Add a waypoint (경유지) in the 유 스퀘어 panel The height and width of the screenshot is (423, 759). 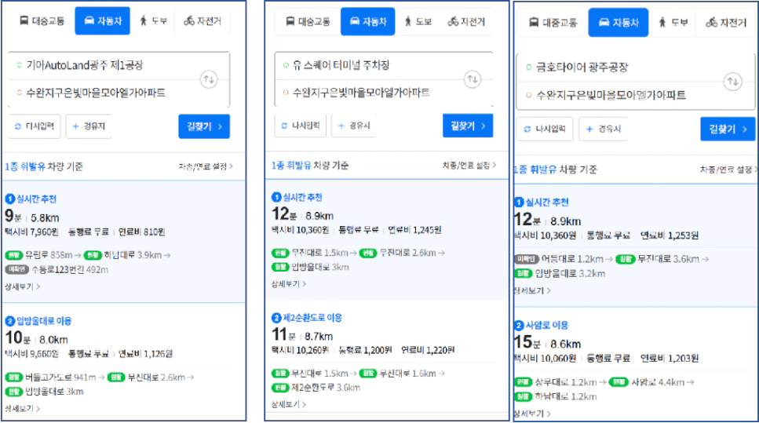pos(354,126)
